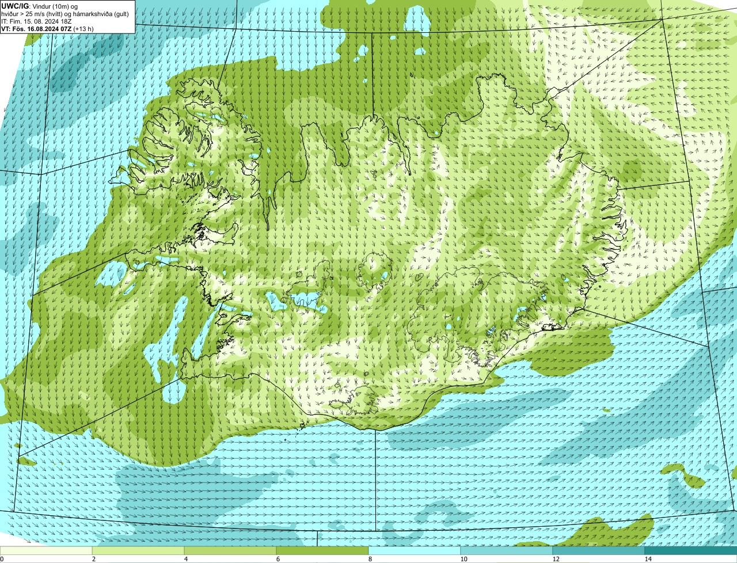This screenshot has height=563, width=737.
Task: Click the '2' label on the color scale
Action: [94, 559]
